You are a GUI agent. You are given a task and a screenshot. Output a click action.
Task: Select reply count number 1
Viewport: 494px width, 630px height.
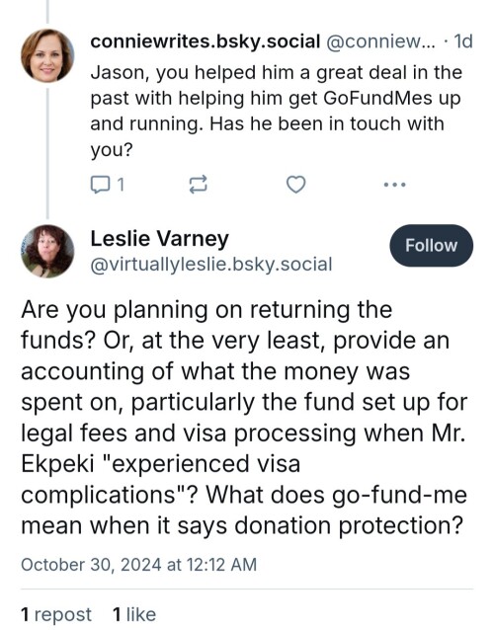coord(121,185)
